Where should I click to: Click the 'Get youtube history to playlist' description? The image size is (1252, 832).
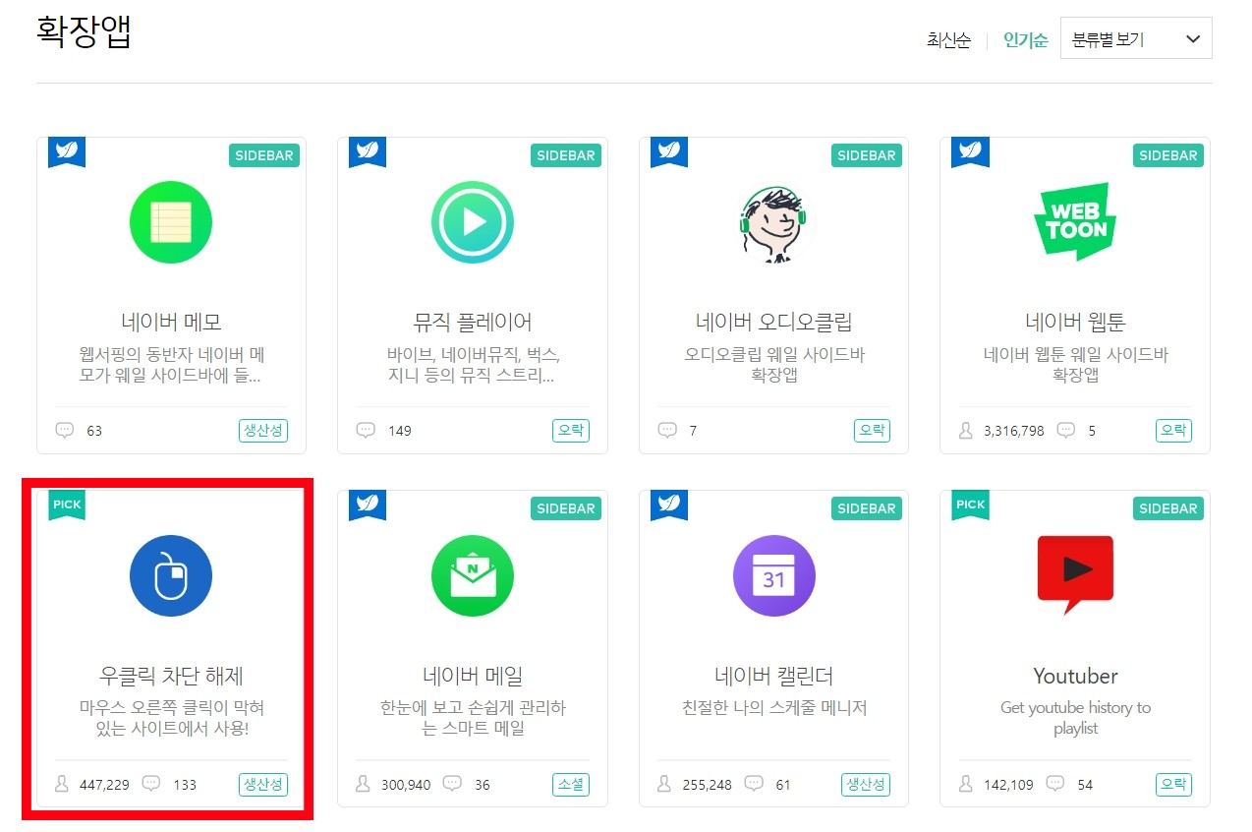[1075, 718]
